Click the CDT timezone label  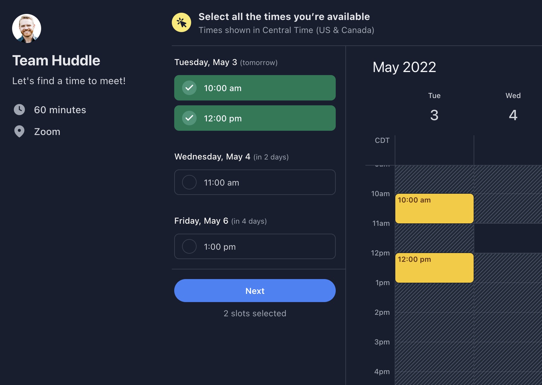tap(382, 140)
